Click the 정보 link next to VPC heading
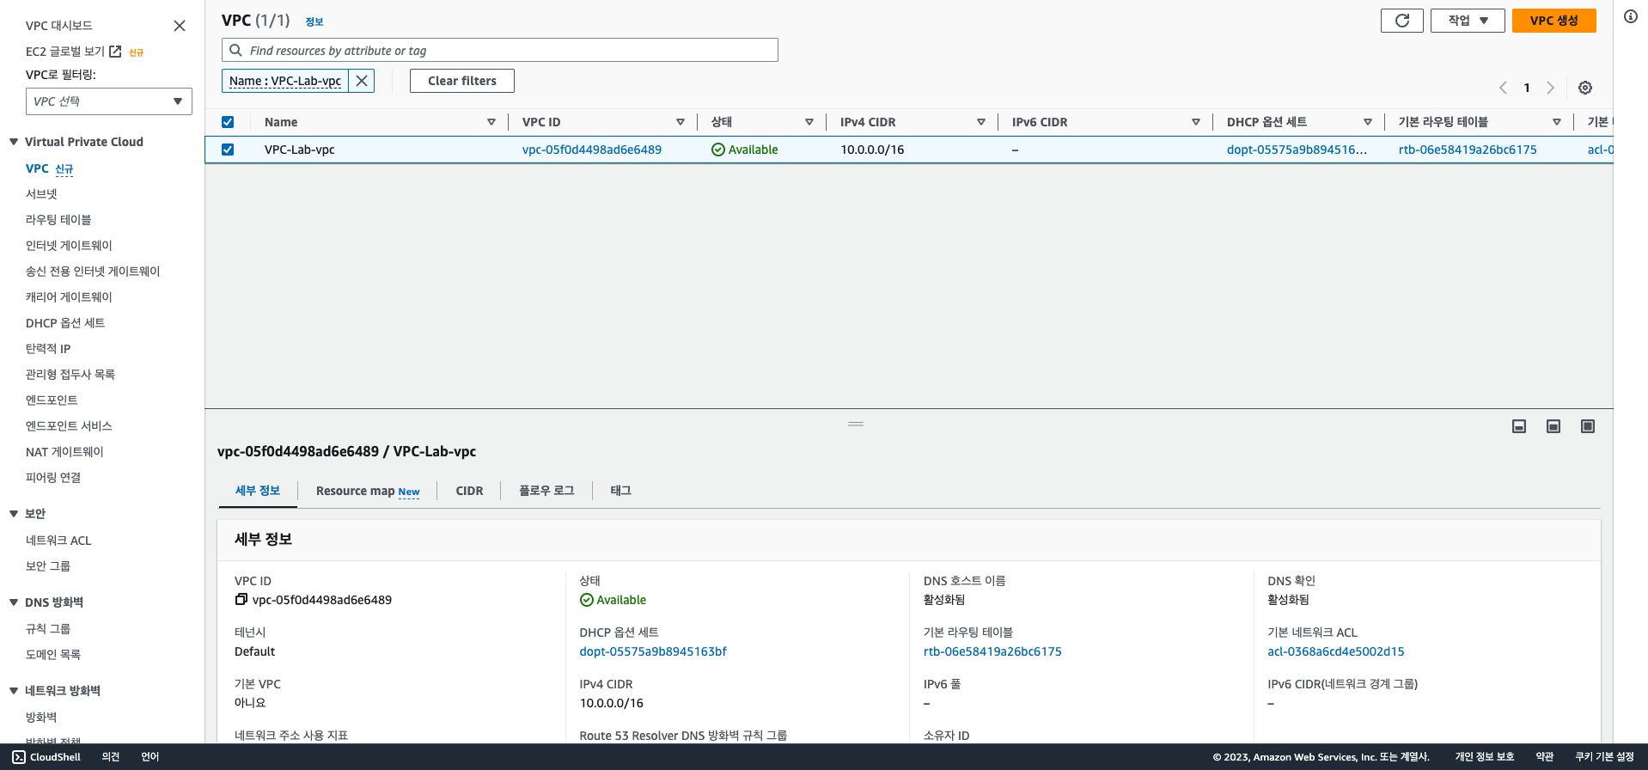Viewport: 1648px width, 770px height. pyautogui.click(x=314, y=21)
